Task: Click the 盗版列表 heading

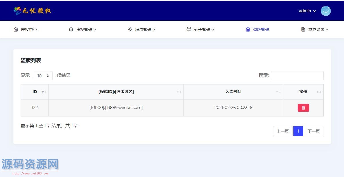Action: pos(31,60)
